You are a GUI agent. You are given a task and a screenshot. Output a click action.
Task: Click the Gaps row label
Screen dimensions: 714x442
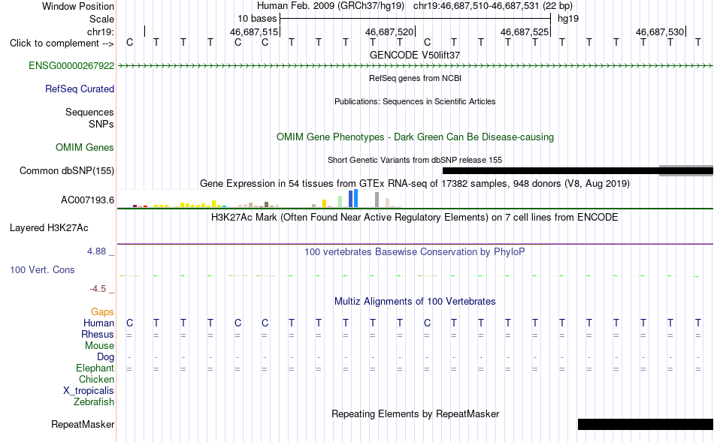point(102,312)
